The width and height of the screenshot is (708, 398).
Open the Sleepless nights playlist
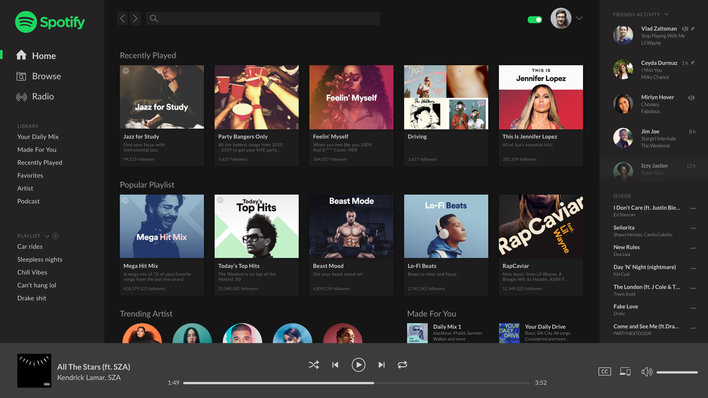coord(40,259)
